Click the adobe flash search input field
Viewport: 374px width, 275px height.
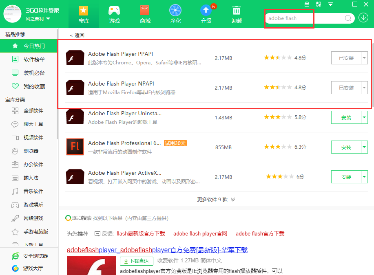point(290,18)
